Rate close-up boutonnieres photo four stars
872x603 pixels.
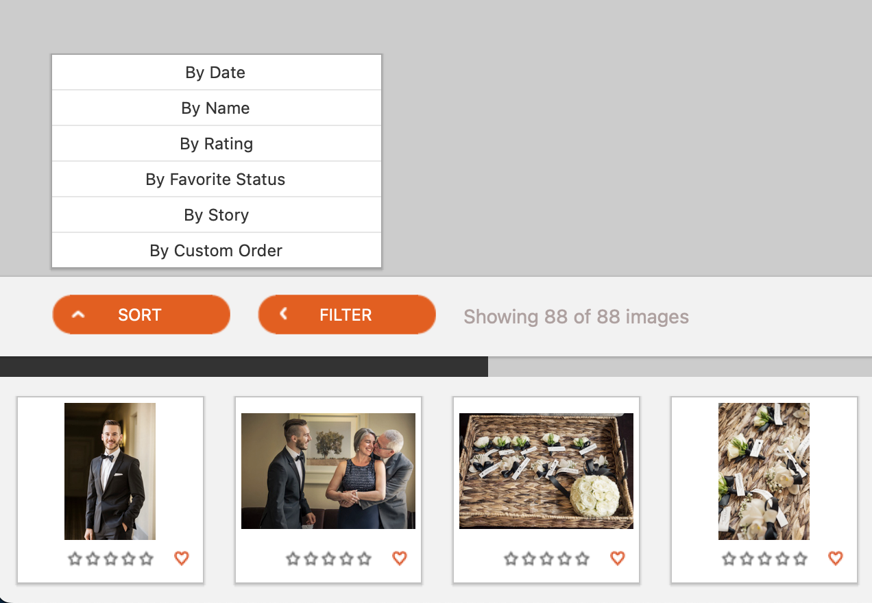(x=783, y=559)
